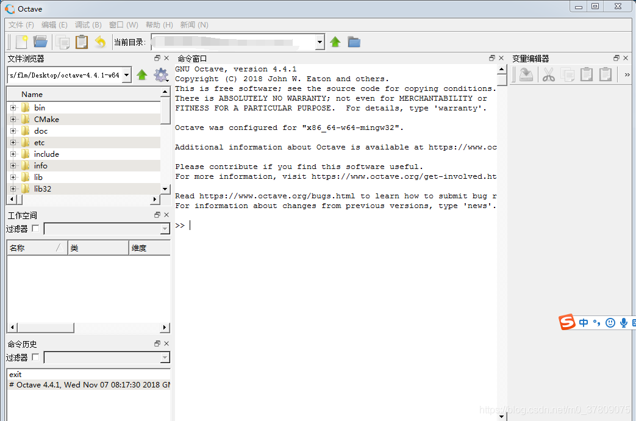Click the variable editor Copy icon

pos(568,74)
